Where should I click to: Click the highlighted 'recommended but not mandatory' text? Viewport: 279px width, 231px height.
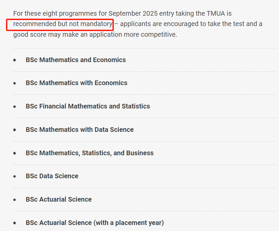pos(63,24)
